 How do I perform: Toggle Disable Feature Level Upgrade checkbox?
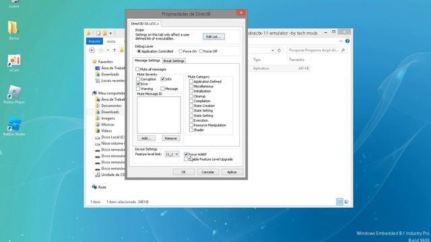(x=186, y=159)
